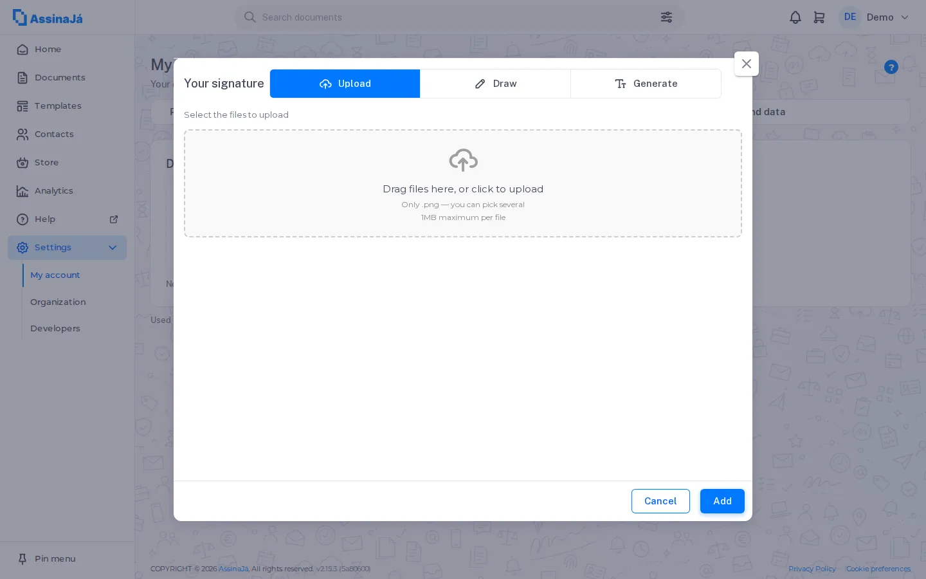
Task: Open the shopping cart
Action: [x=819, y=17]
